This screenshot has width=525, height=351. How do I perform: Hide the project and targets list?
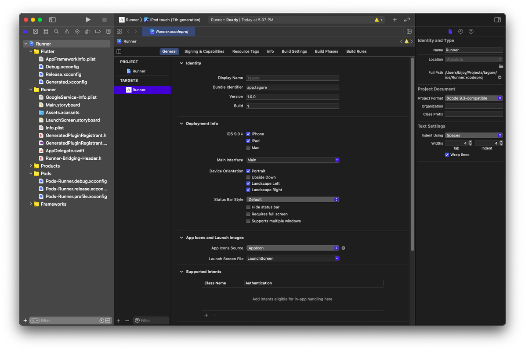pos(119,51)
